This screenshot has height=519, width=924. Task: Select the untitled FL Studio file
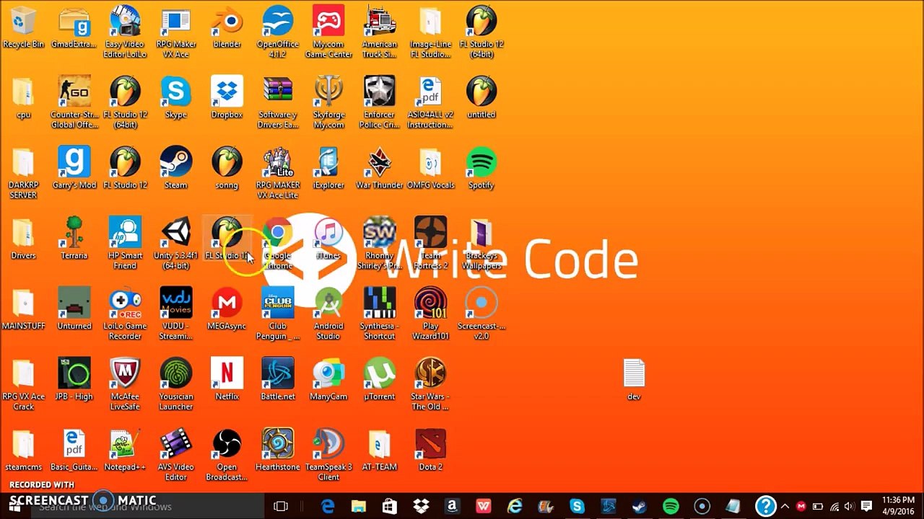pos(481,98)
